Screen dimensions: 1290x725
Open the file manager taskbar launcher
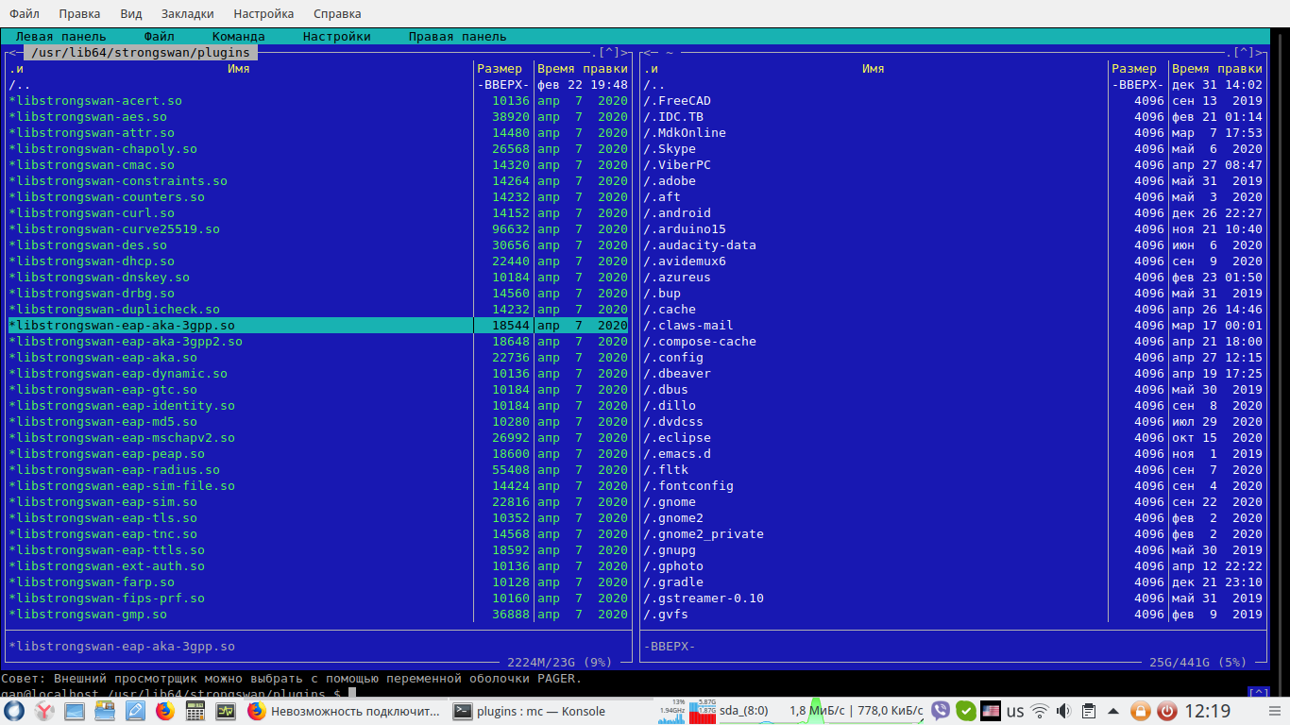(105, 711)
